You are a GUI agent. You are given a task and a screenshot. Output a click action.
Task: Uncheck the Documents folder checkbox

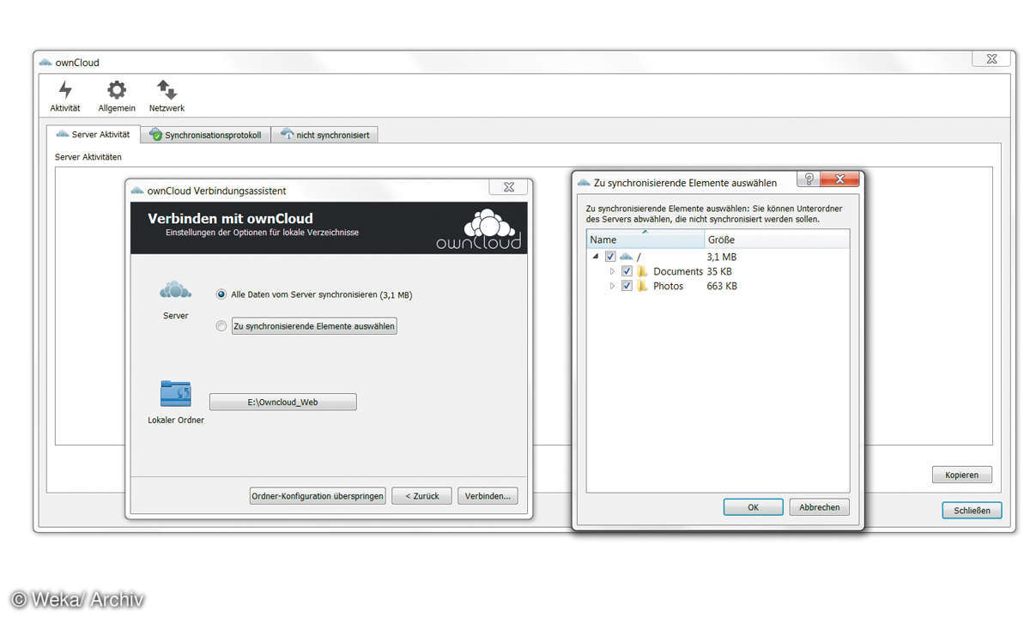[x=627, y=271]
